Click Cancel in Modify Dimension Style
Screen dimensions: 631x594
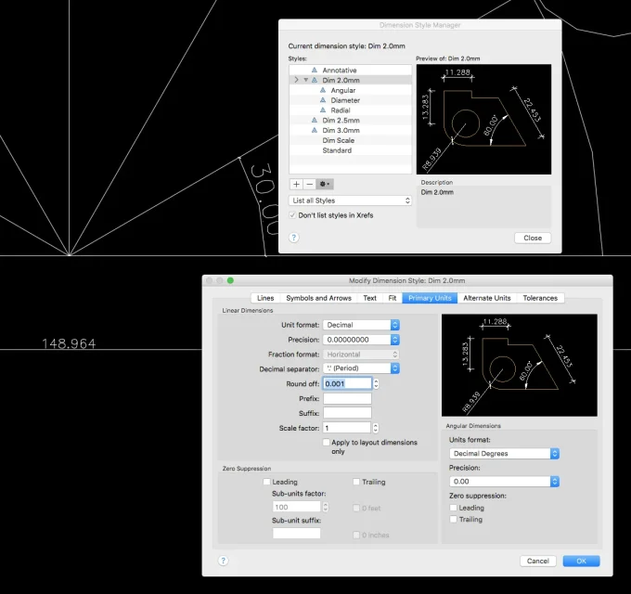538,561
